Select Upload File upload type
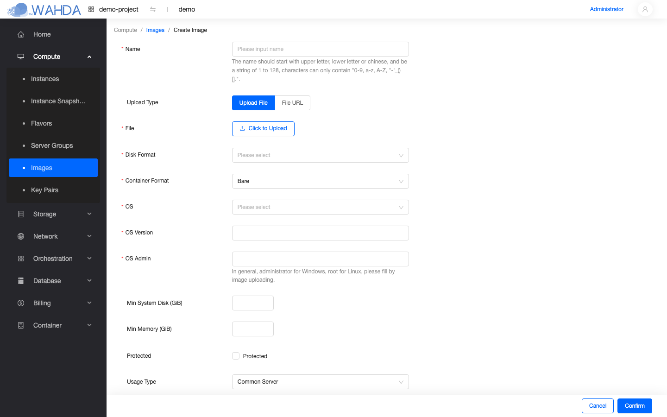 click(x=253, y=103)
